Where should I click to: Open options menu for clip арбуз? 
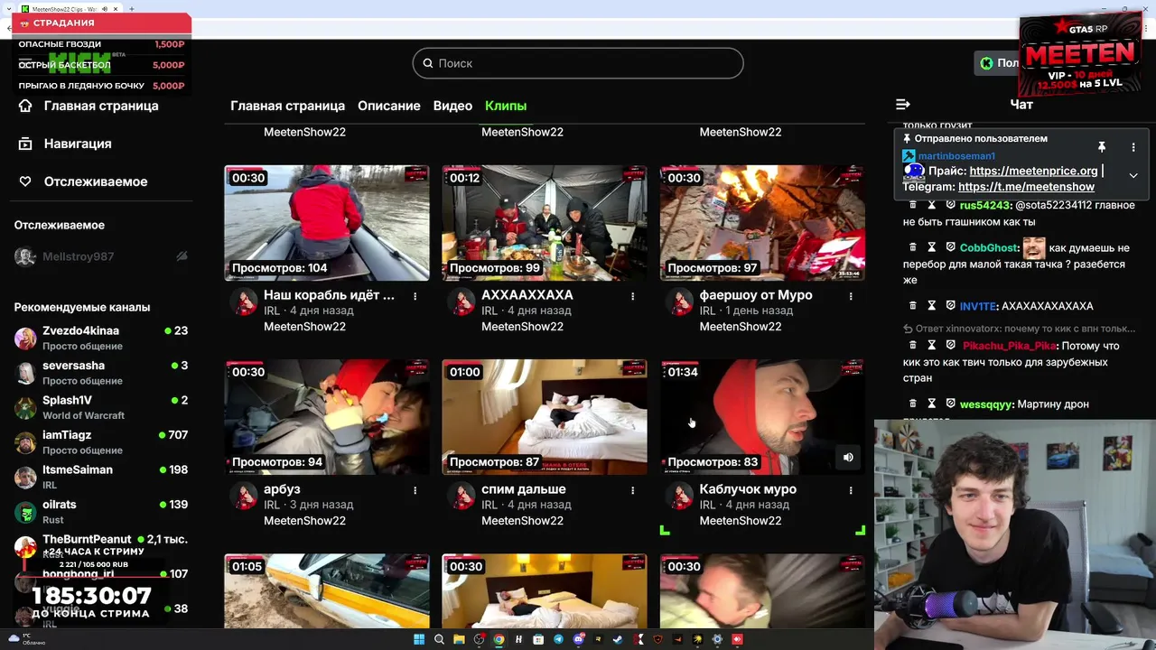point(415,490)
